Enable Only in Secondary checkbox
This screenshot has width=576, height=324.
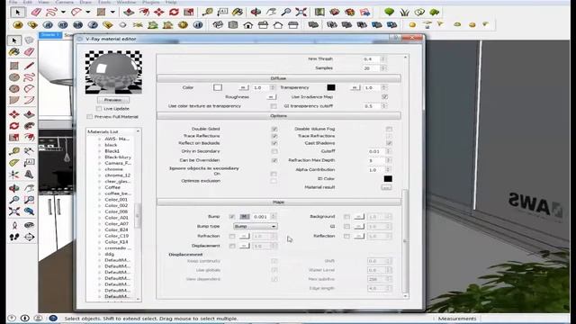(x=274, y=151)
